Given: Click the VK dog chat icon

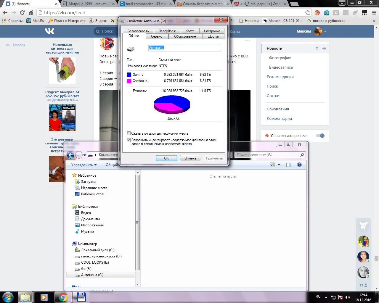Looking at the screenshot, I should (x=363, y=226).
